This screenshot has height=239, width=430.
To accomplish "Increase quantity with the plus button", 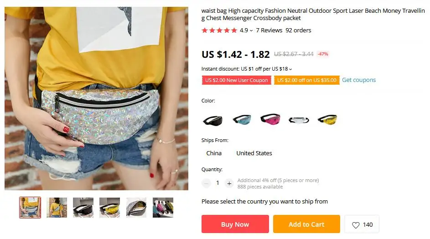I will pos(229,183).
